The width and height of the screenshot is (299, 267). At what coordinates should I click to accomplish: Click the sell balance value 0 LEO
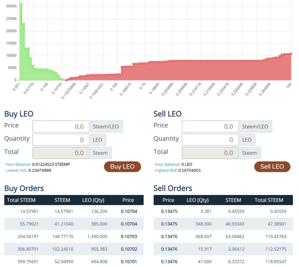(187, 164)
